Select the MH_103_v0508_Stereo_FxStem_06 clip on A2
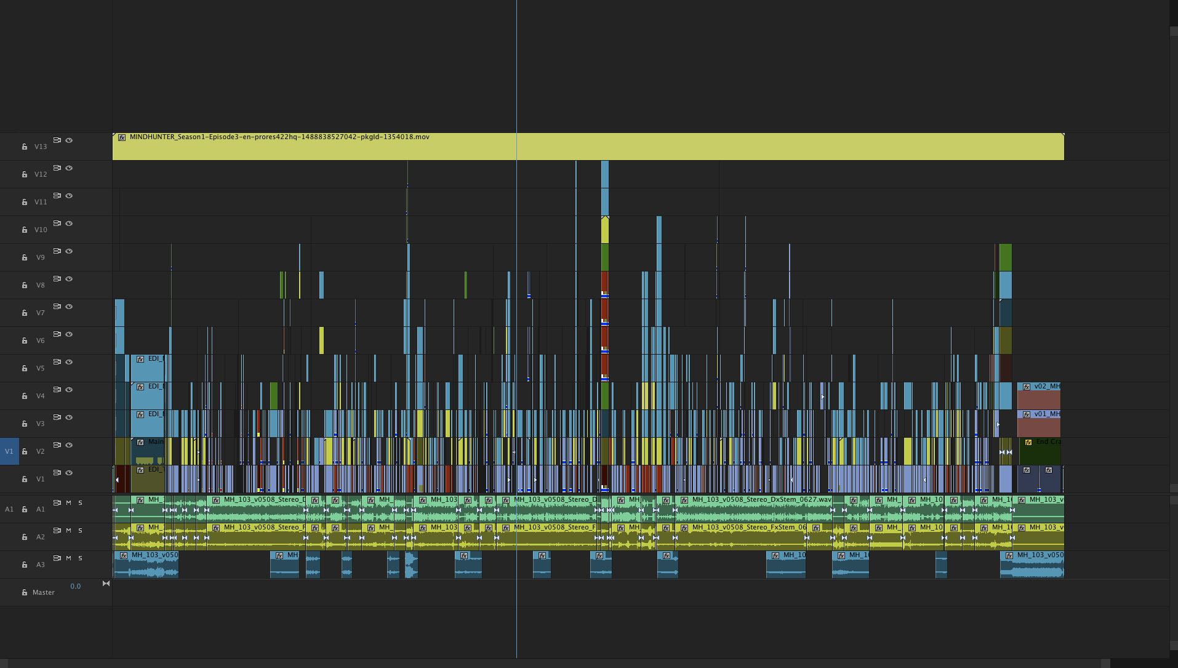This screenshot has width=1178, height=668. click(740, 537)
